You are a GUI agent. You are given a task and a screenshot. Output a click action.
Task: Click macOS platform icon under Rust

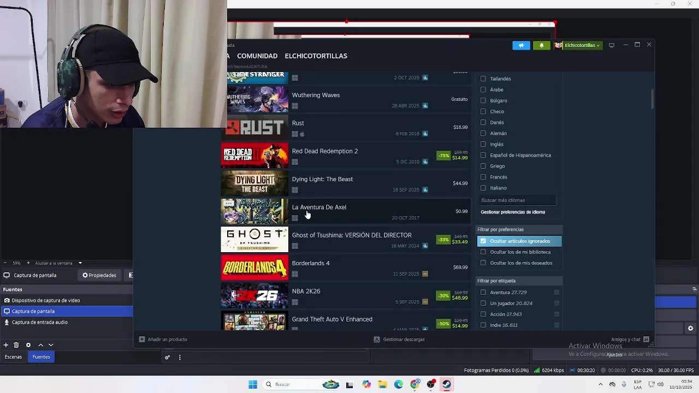click(x=302, y=134)
